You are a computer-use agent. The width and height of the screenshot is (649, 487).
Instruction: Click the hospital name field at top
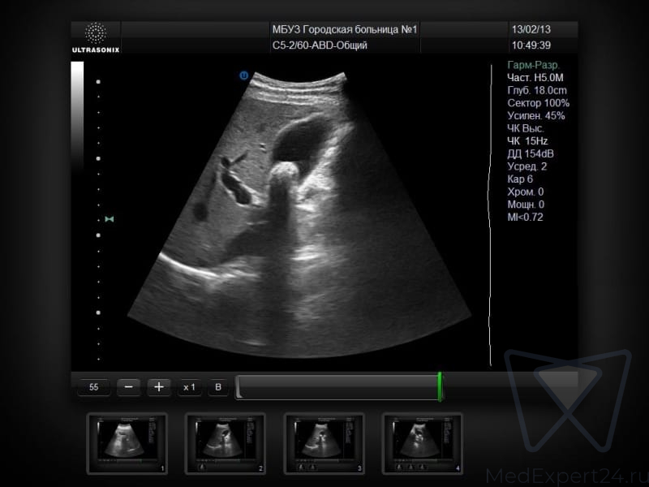click(x=344, y=30)
